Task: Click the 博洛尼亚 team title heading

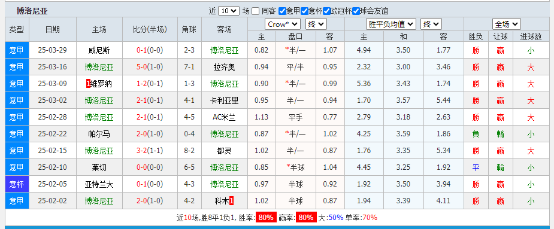Action: [32, 11]
